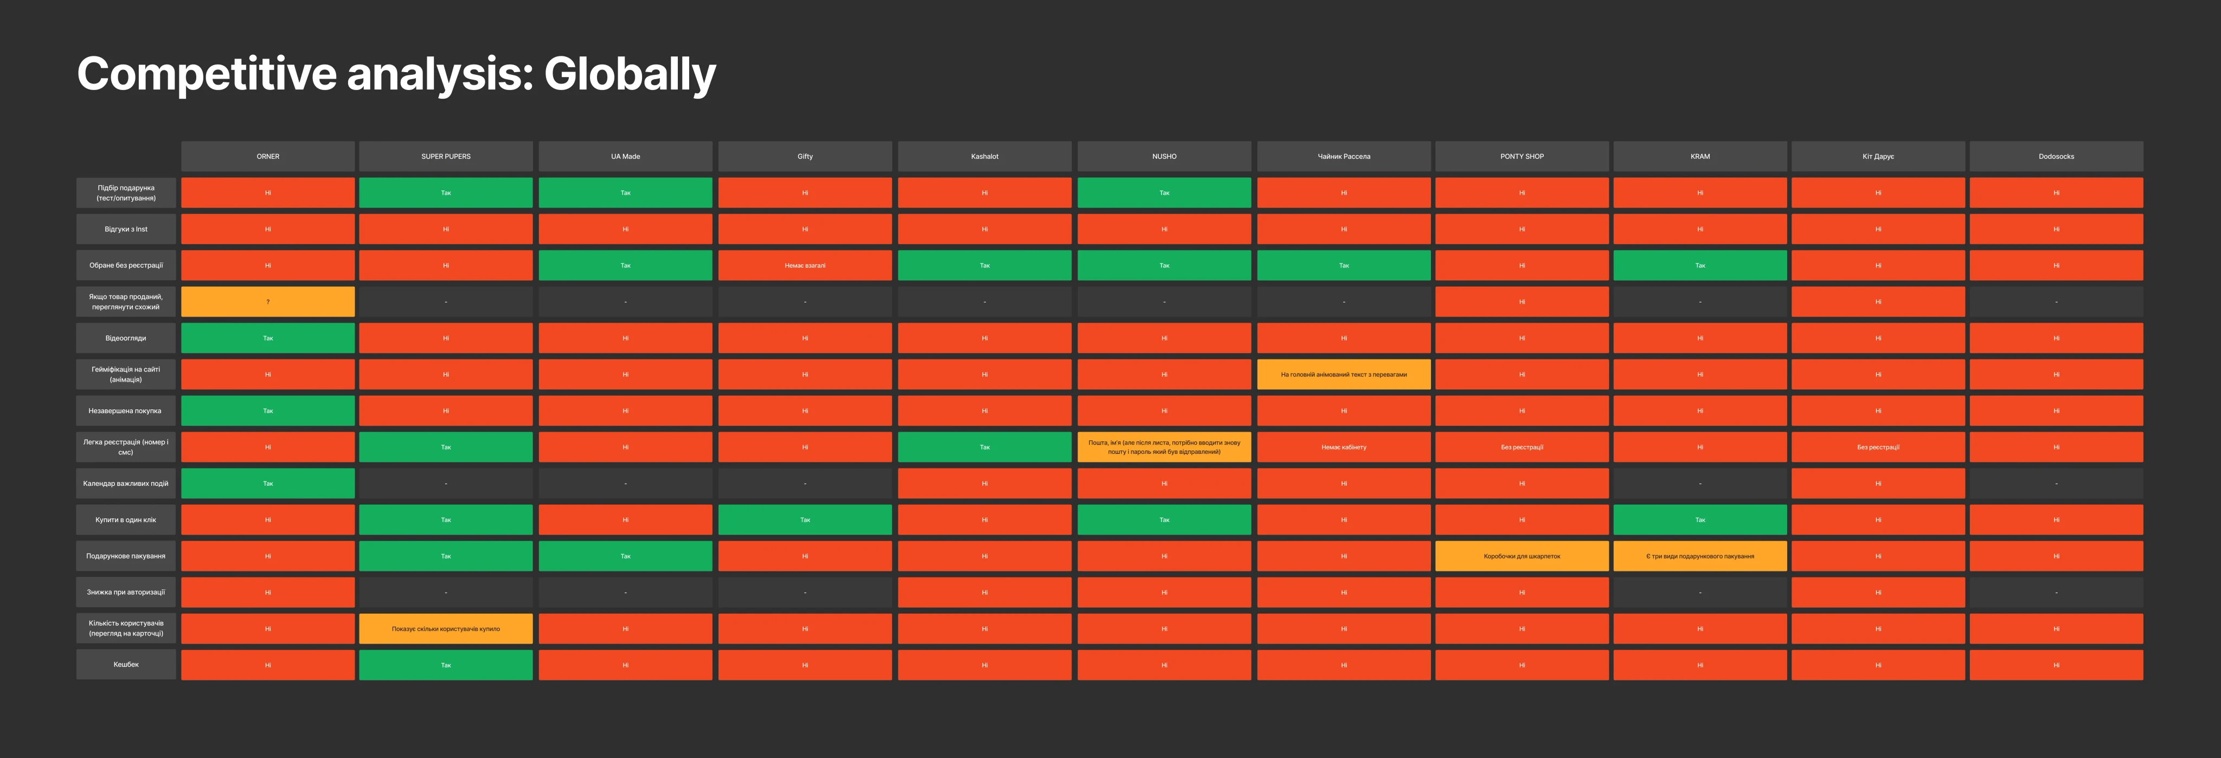The width and height of the screenshot is (2221, 758).
Task: Click 'На головній анімований текст з перевагами' cell
Action: pos(1344,374)
